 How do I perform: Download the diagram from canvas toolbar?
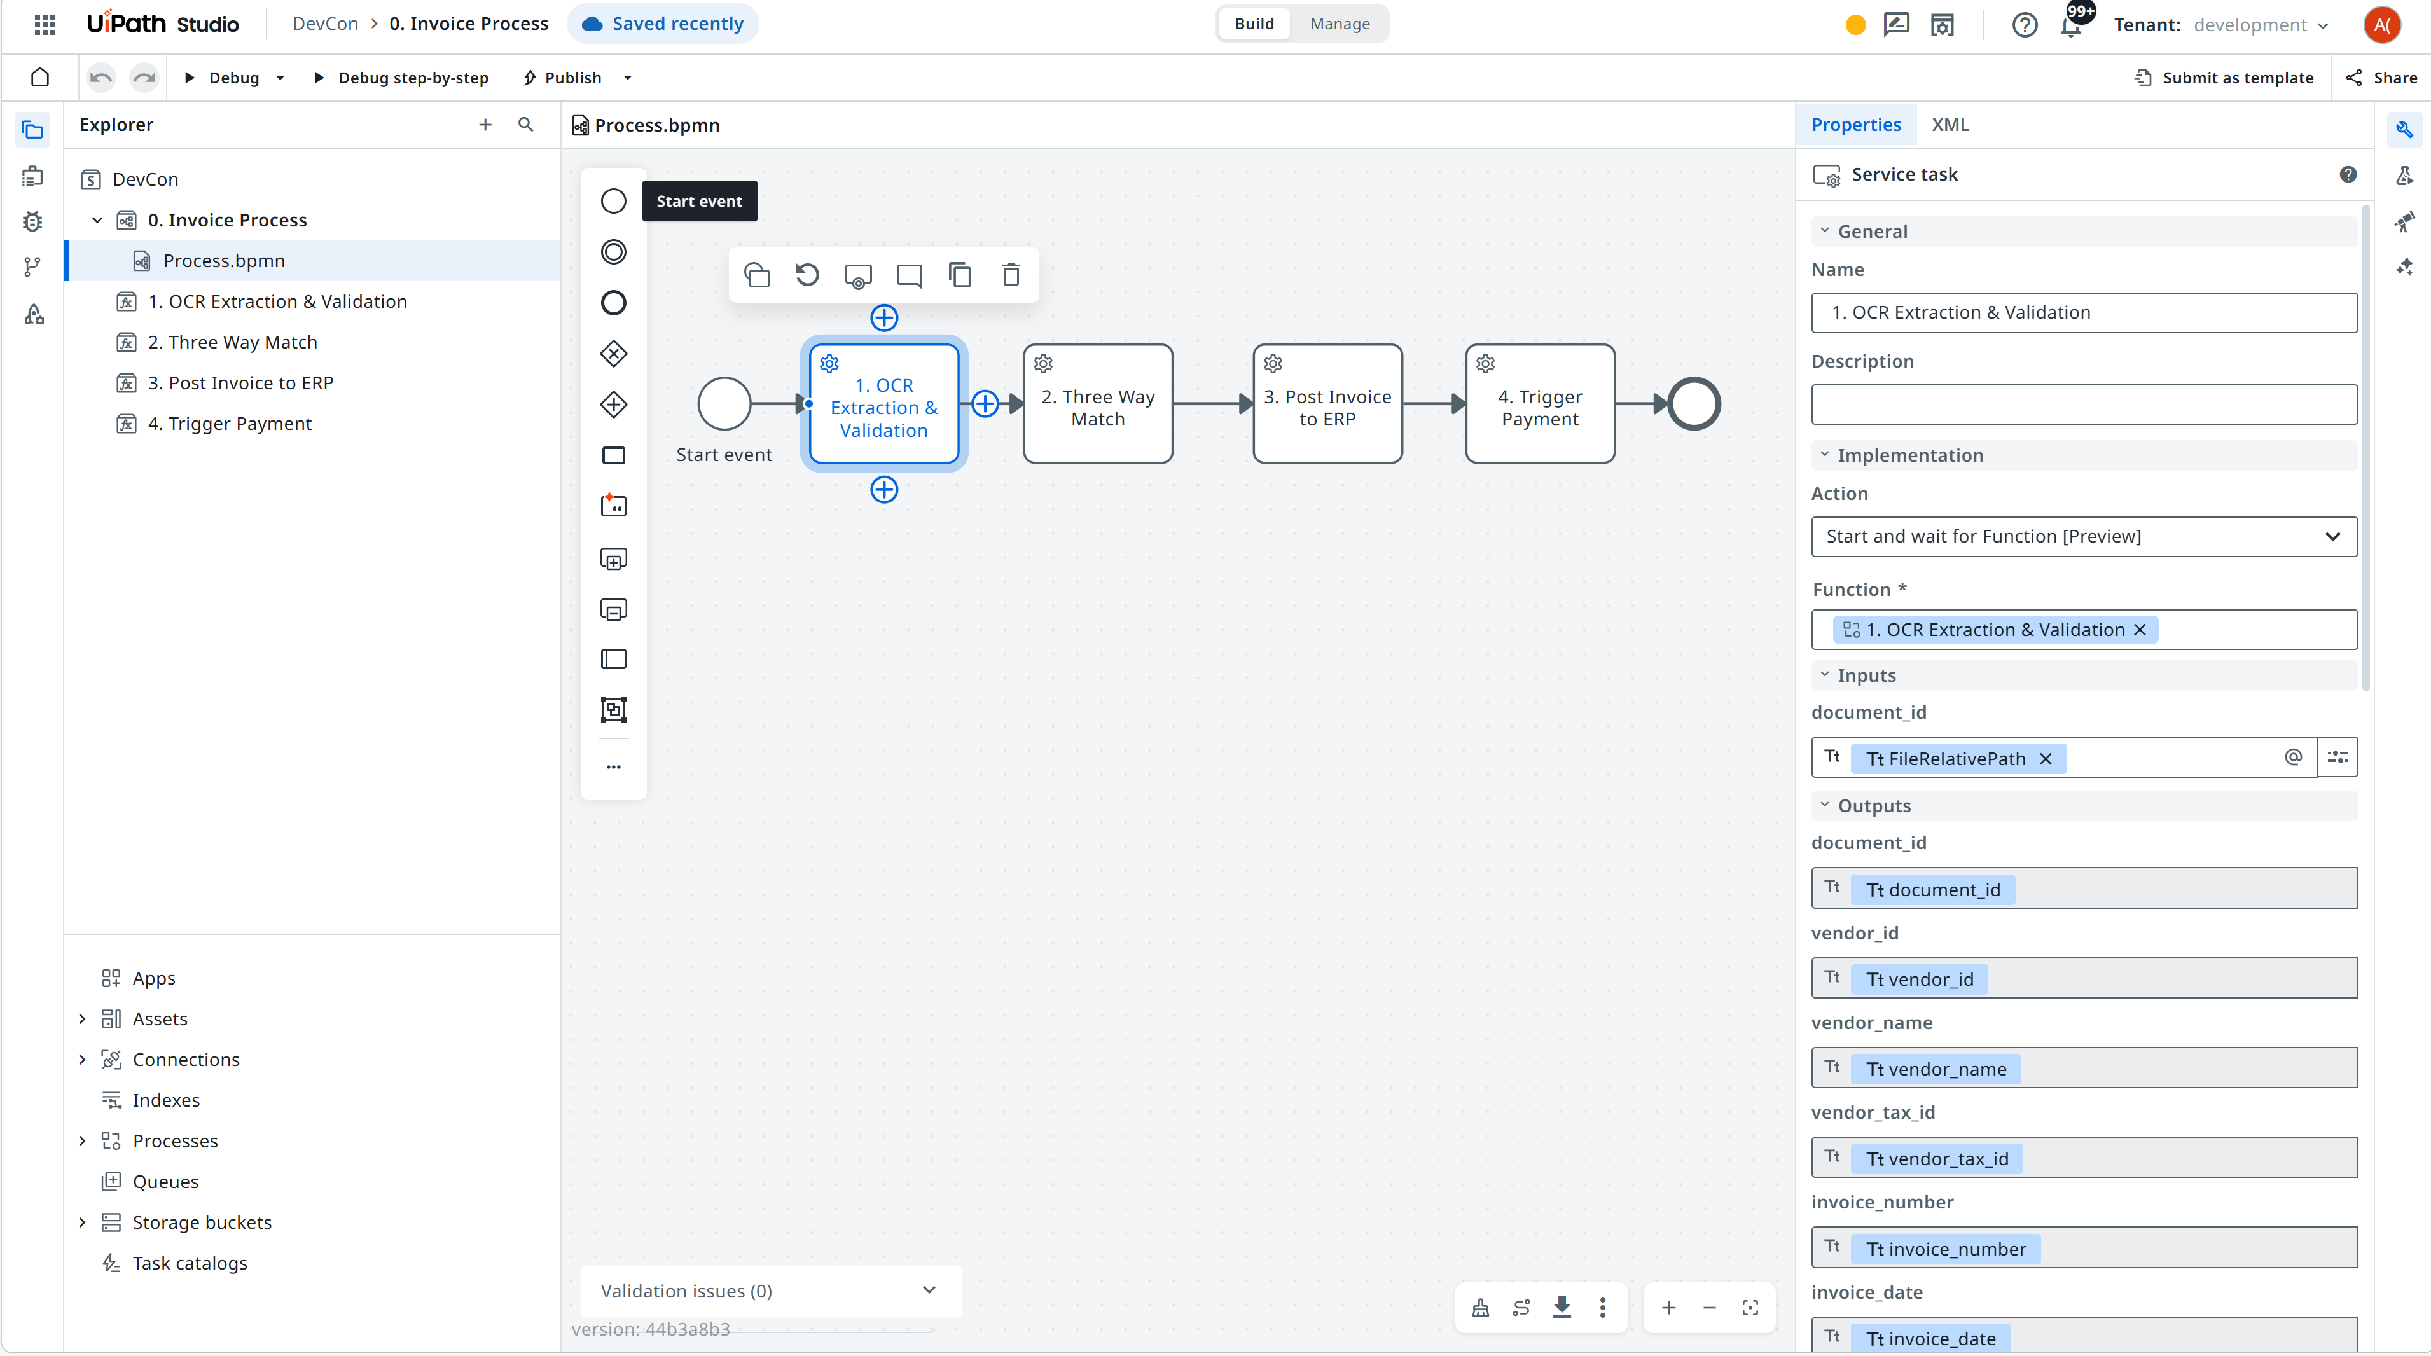coord(1562,1308)
